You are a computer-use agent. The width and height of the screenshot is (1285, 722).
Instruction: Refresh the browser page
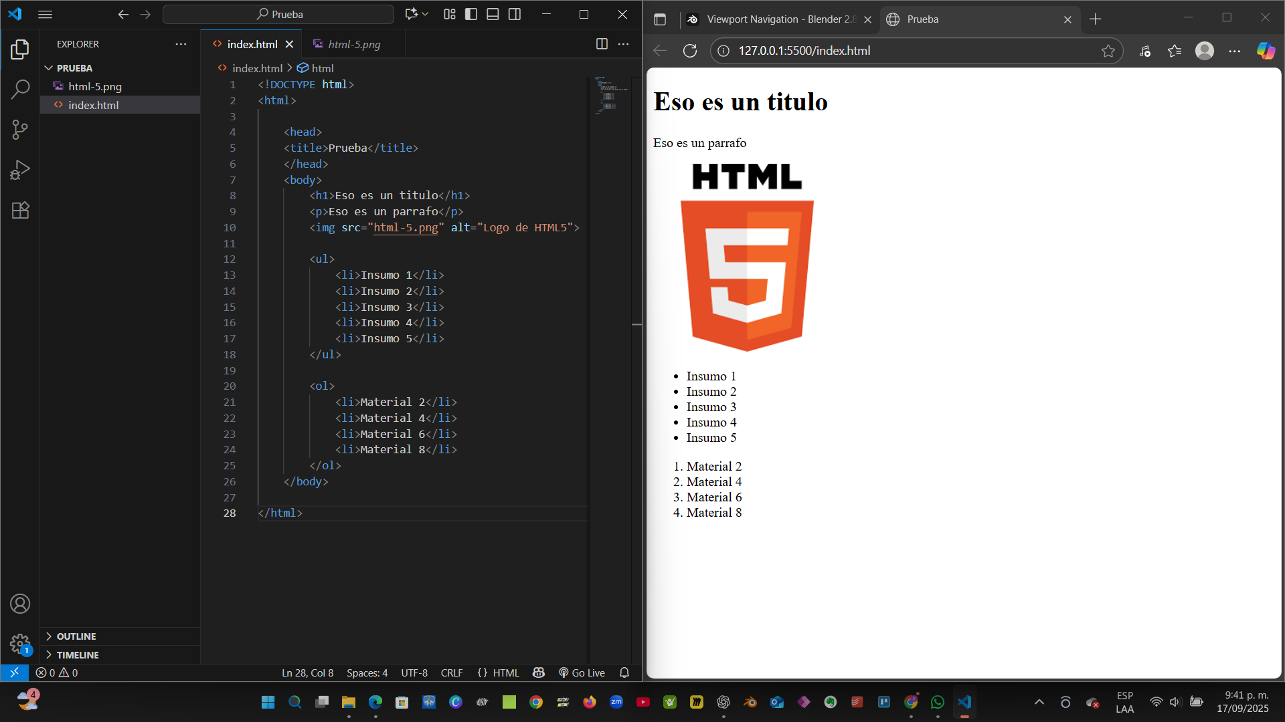[x=689, y=51]
